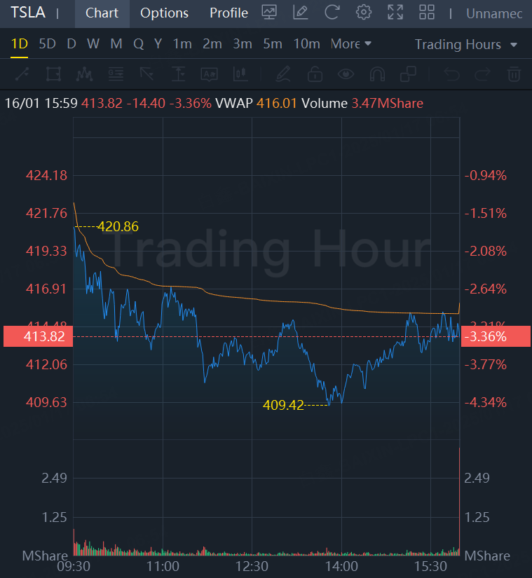
Task: Select the 5m interval
Action: click(x=273, y=44)
